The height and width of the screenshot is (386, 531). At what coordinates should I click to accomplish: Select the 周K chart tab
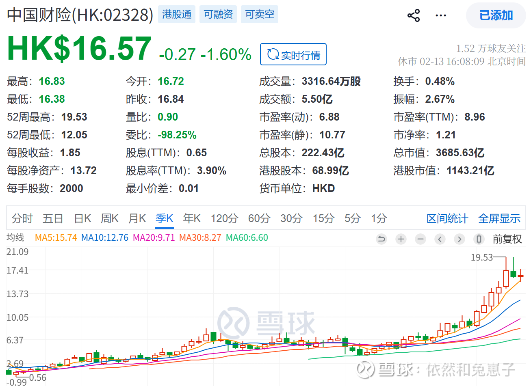110,218
